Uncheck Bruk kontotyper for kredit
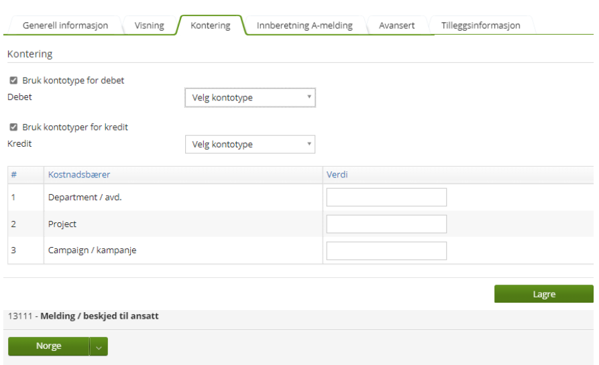Screen dimensions: 599x365 14,127
